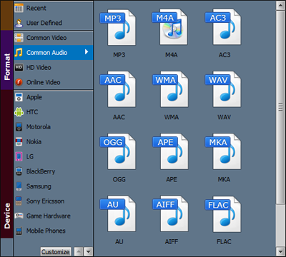Select Common Audio category
The width and height of the screenshot is (286, 257).
tap(54, 53)
